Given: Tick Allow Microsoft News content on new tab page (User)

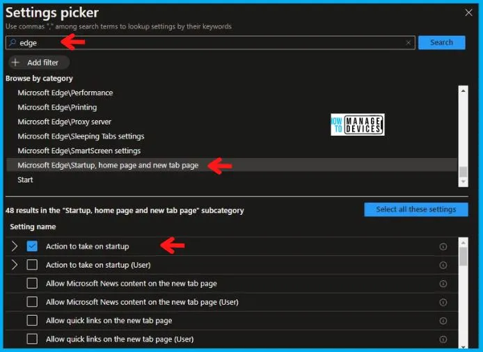Looking at the screenshot, I should click(x=32, y=302).
